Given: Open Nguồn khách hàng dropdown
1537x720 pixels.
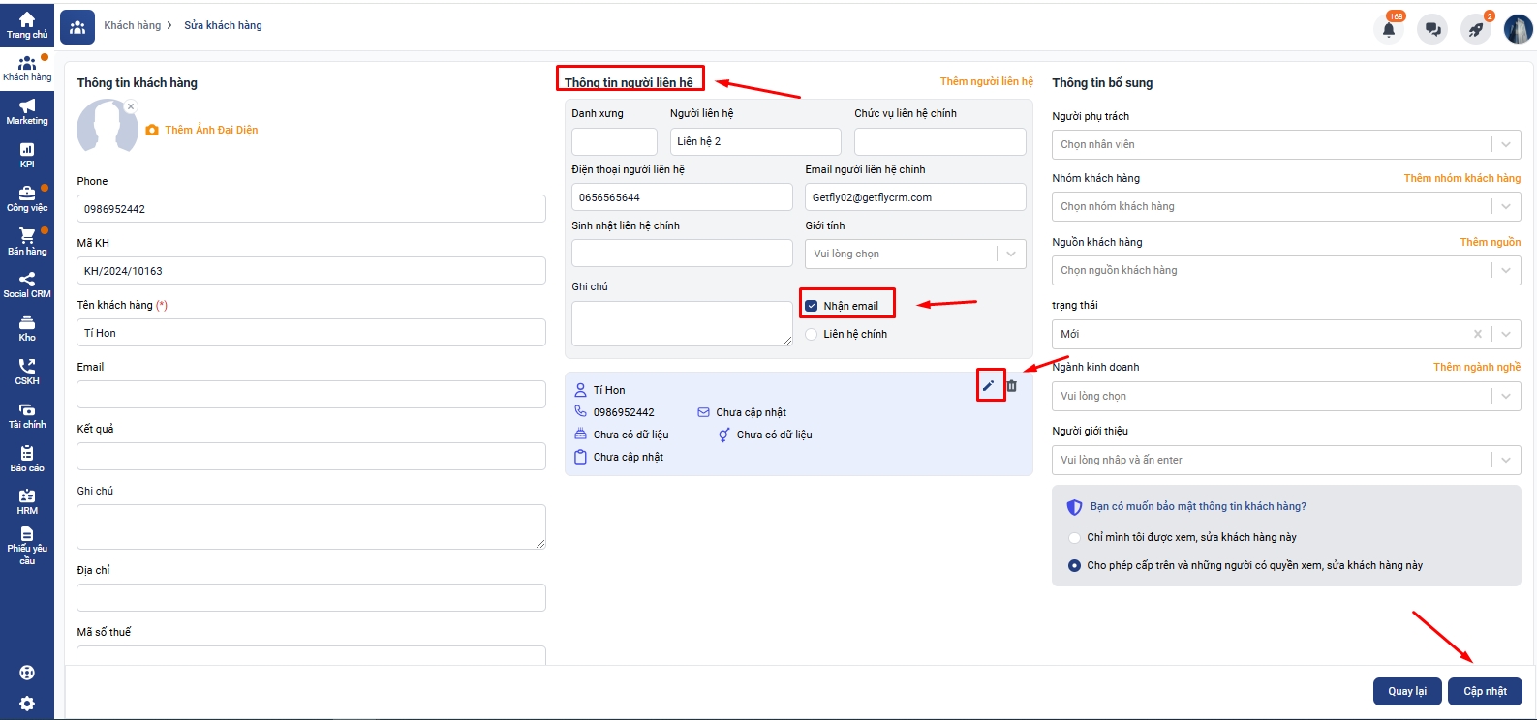Looking at the screenshot, I should [1285, 270].
